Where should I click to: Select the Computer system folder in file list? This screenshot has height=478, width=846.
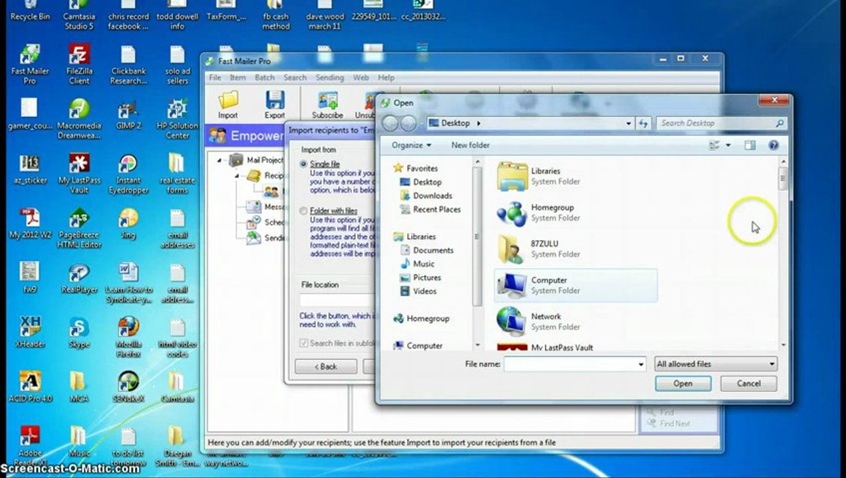576,285
